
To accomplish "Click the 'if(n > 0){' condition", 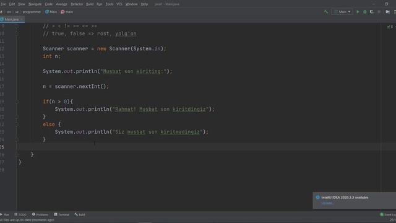I will [x=58, y=102].
